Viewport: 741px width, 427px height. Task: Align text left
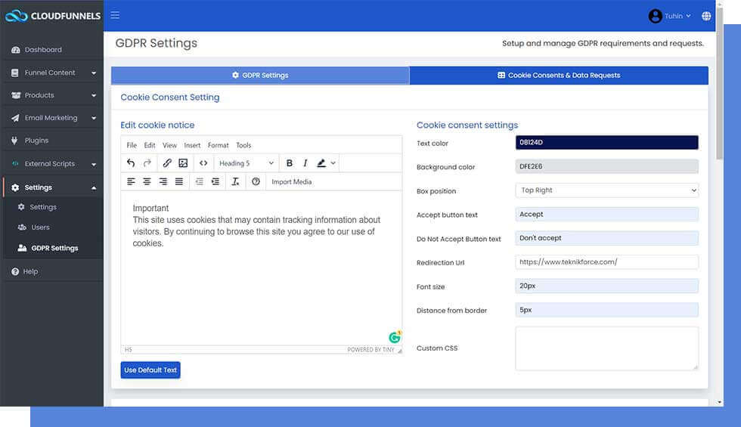131,181
